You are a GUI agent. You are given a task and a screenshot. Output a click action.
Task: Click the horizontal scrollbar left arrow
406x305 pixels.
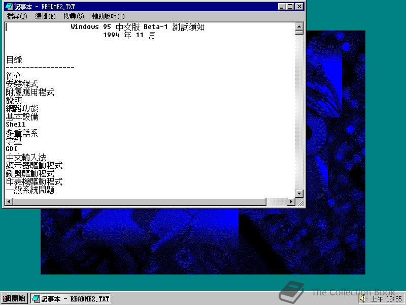9,201
